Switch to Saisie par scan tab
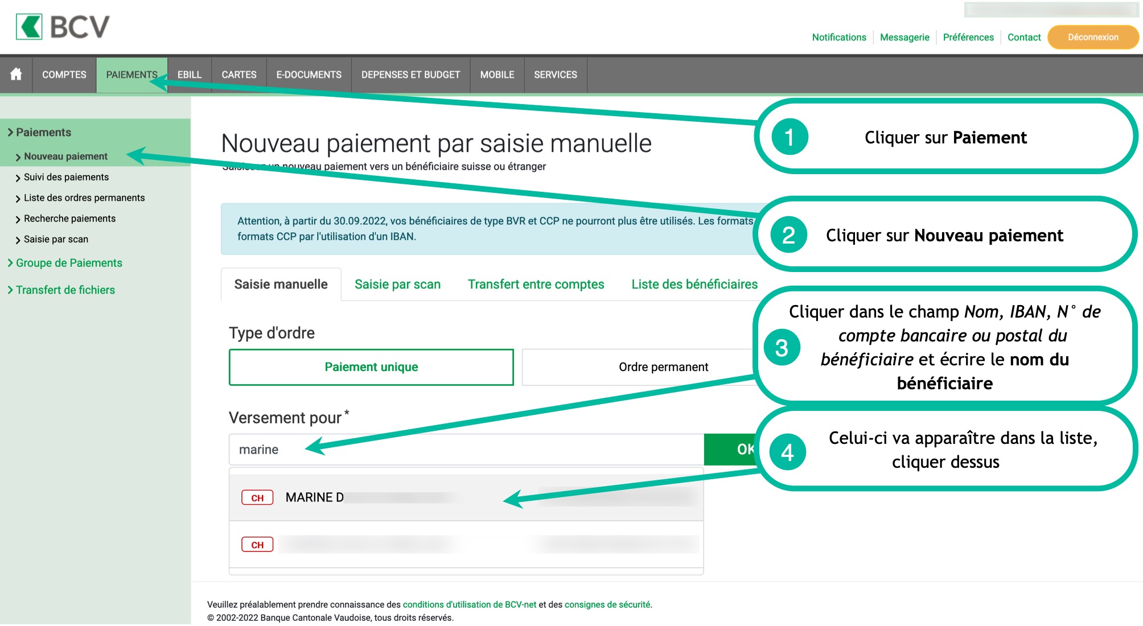The height and width of the screenshot is (626, 1143). tap(397, 284)
